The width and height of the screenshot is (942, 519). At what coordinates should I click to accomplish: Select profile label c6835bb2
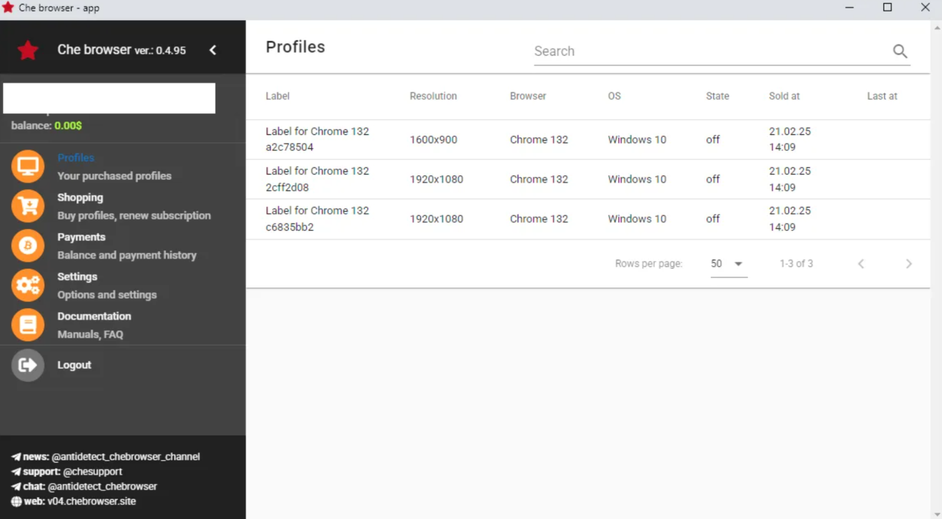pyautogui.click(x=317, y=219)
